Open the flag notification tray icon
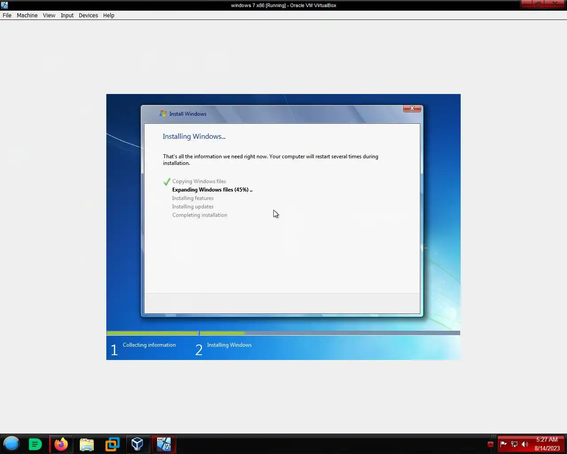 [x=503, y=444]
